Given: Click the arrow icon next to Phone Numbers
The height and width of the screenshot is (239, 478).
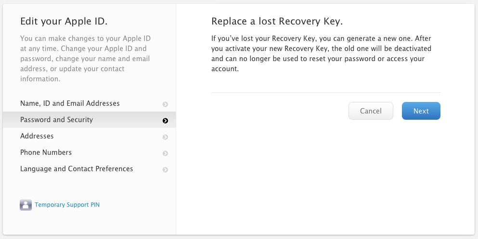Looking at the screenshot, I should [x=165, y=153].
